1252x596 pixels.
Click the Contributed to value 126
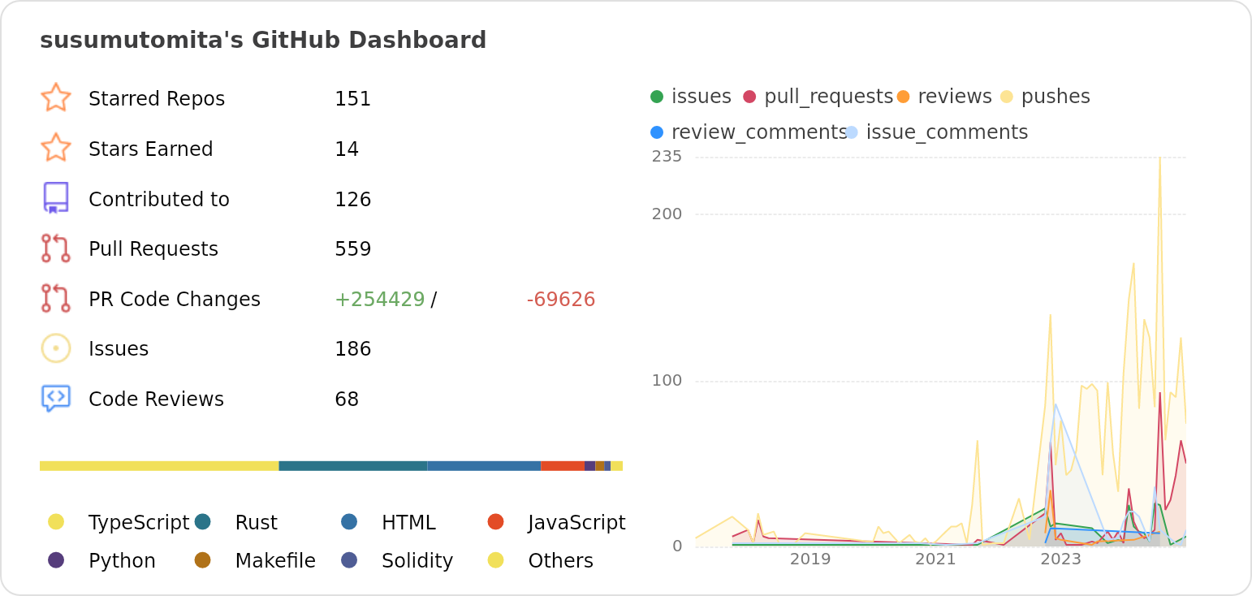352,200
